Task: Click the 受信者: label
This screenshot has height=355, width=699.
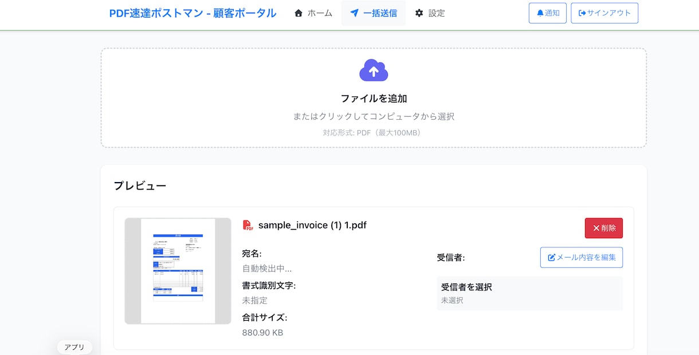Action: (451, 258)
